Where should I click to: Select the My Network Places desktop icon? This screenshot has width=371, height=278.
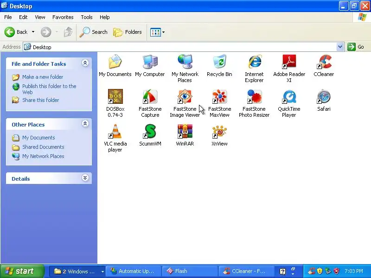185,68
